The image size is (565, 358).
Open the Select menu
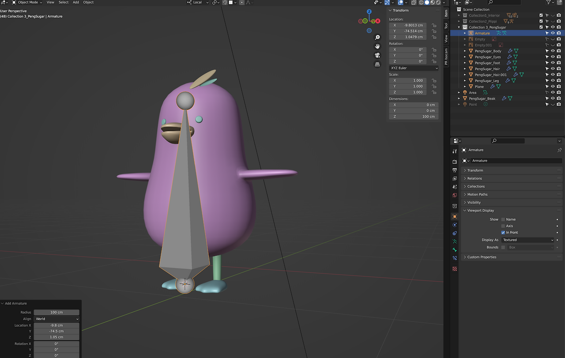pyautogui.click(x=64, y=2)
